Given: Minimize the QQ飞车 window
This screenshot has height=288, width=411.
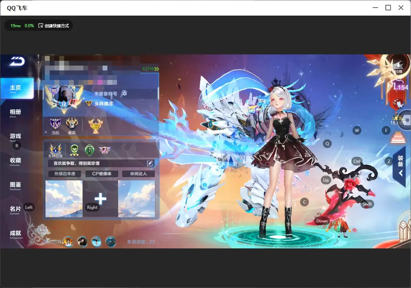Looking at the screenshot, I should [x=375, y=8].
